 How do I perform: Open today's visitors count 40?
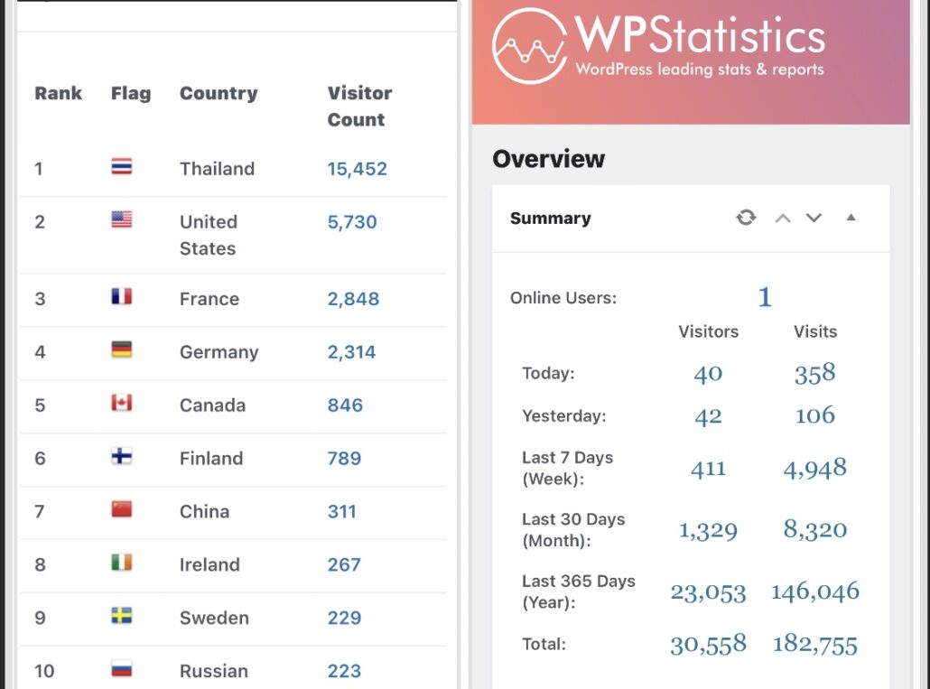[x=708, y=373]
